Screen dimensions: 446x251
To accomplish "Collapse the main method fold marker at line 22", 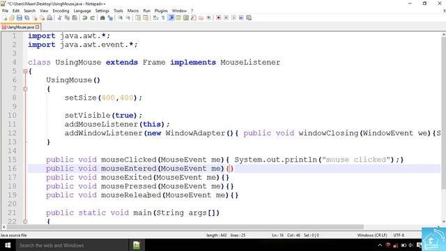I will point(25,221).
